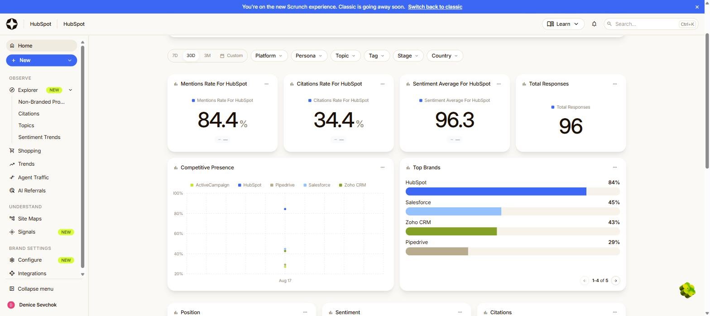Open the Tag filter dropdown

point(376,56)
